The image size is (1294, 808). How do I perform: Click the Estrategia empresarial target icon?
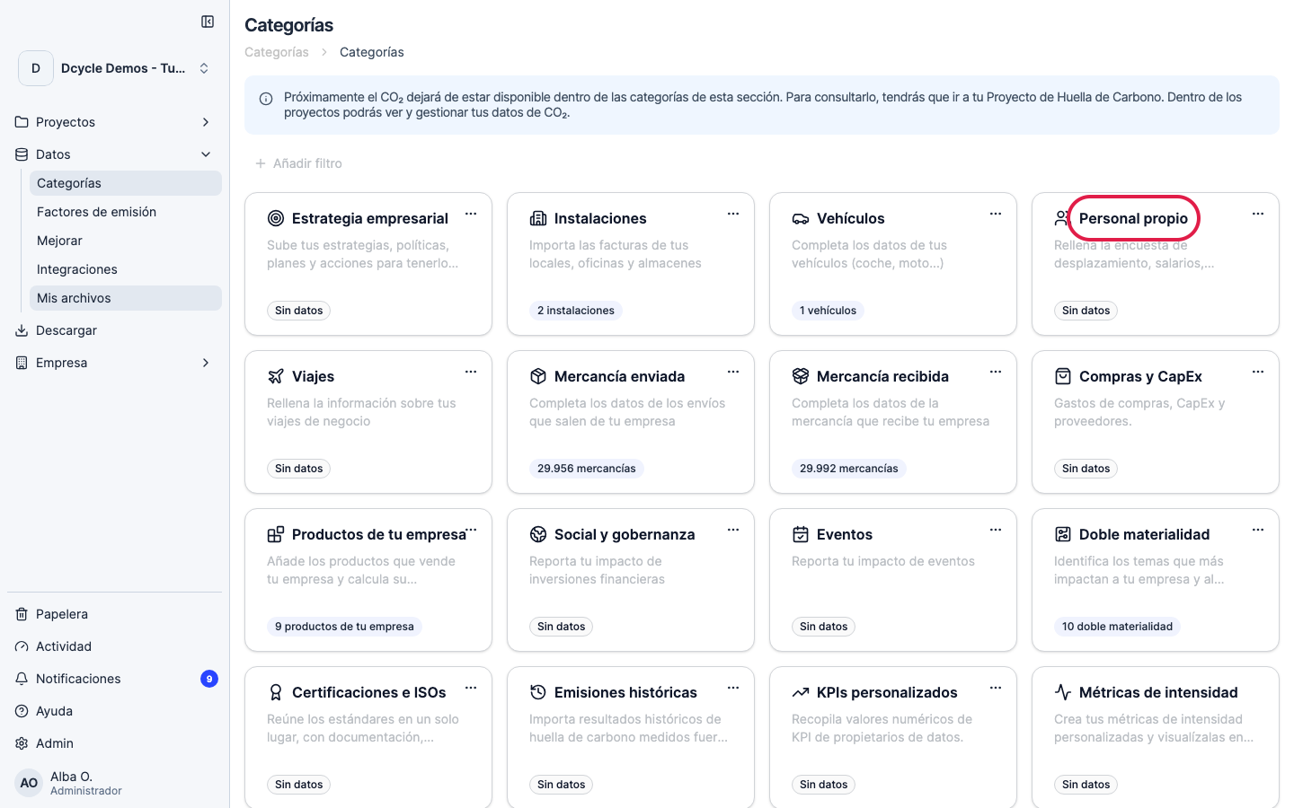[x=276, y=218]
